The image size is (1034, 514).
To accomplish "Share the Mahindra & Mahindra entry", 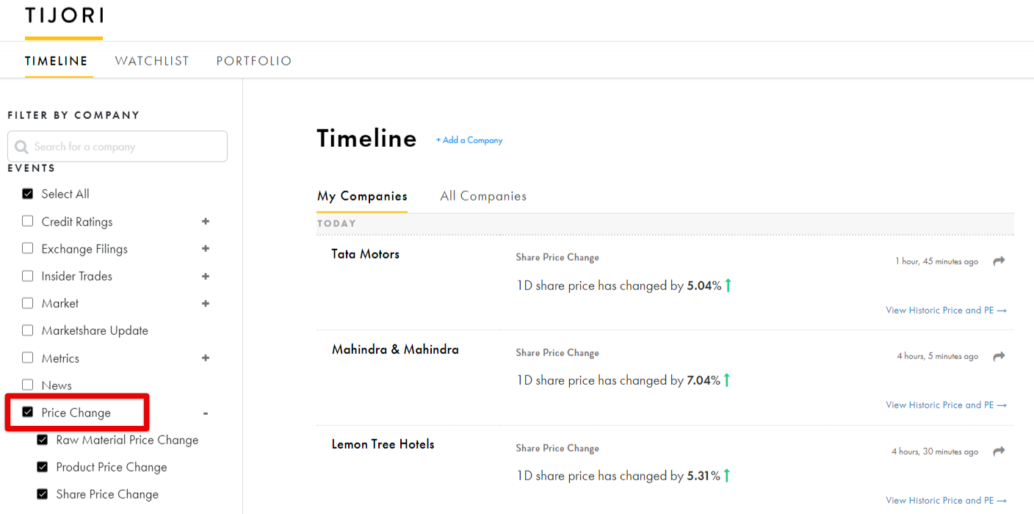I will pos(999,356).
